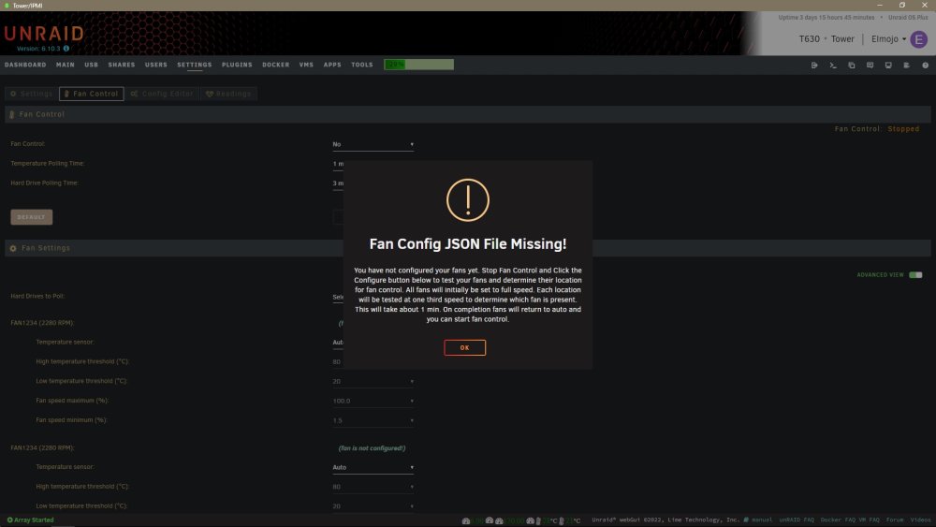Open first FAN1234 fan speed maximum dropdown
Screen dimensions: 936x527
(x=373, y=401)
